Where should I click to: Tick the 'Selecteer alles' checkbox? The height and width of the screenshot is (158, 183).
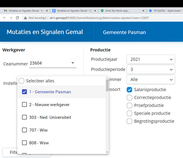[x=21, y=81]
